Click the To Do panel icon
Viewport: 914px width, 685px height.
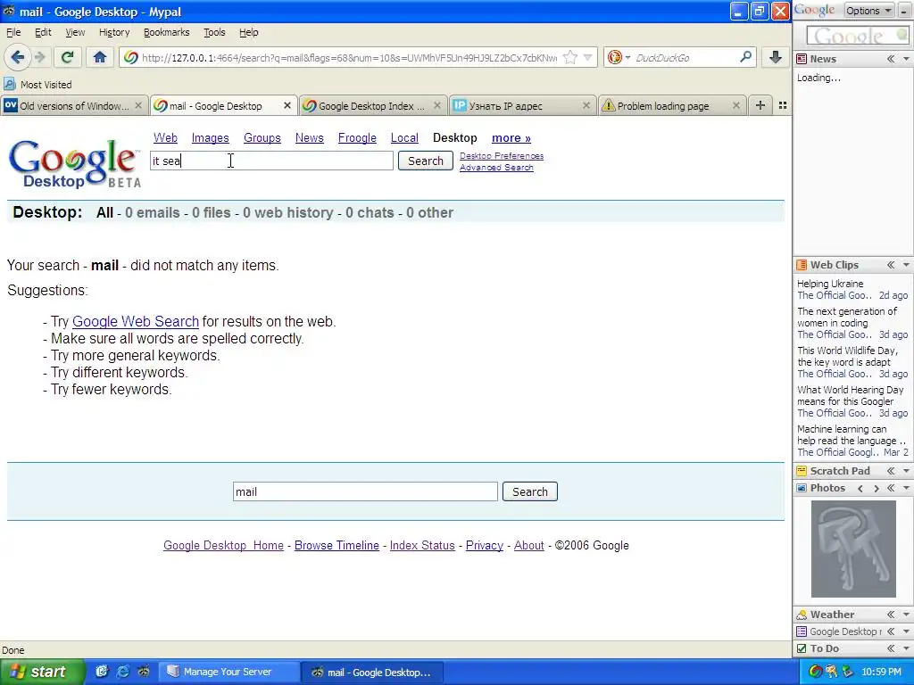(x=802, y=648)
